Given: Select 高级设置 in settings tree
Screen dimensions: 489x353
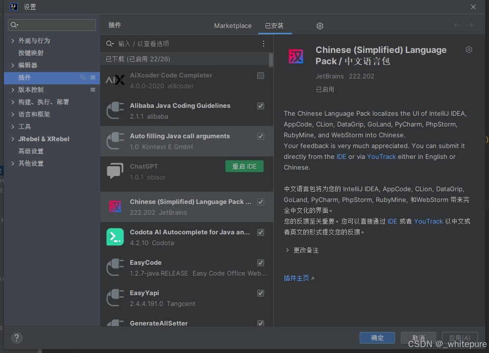Looking at the screenshot, I should click(x=31, y=151).
